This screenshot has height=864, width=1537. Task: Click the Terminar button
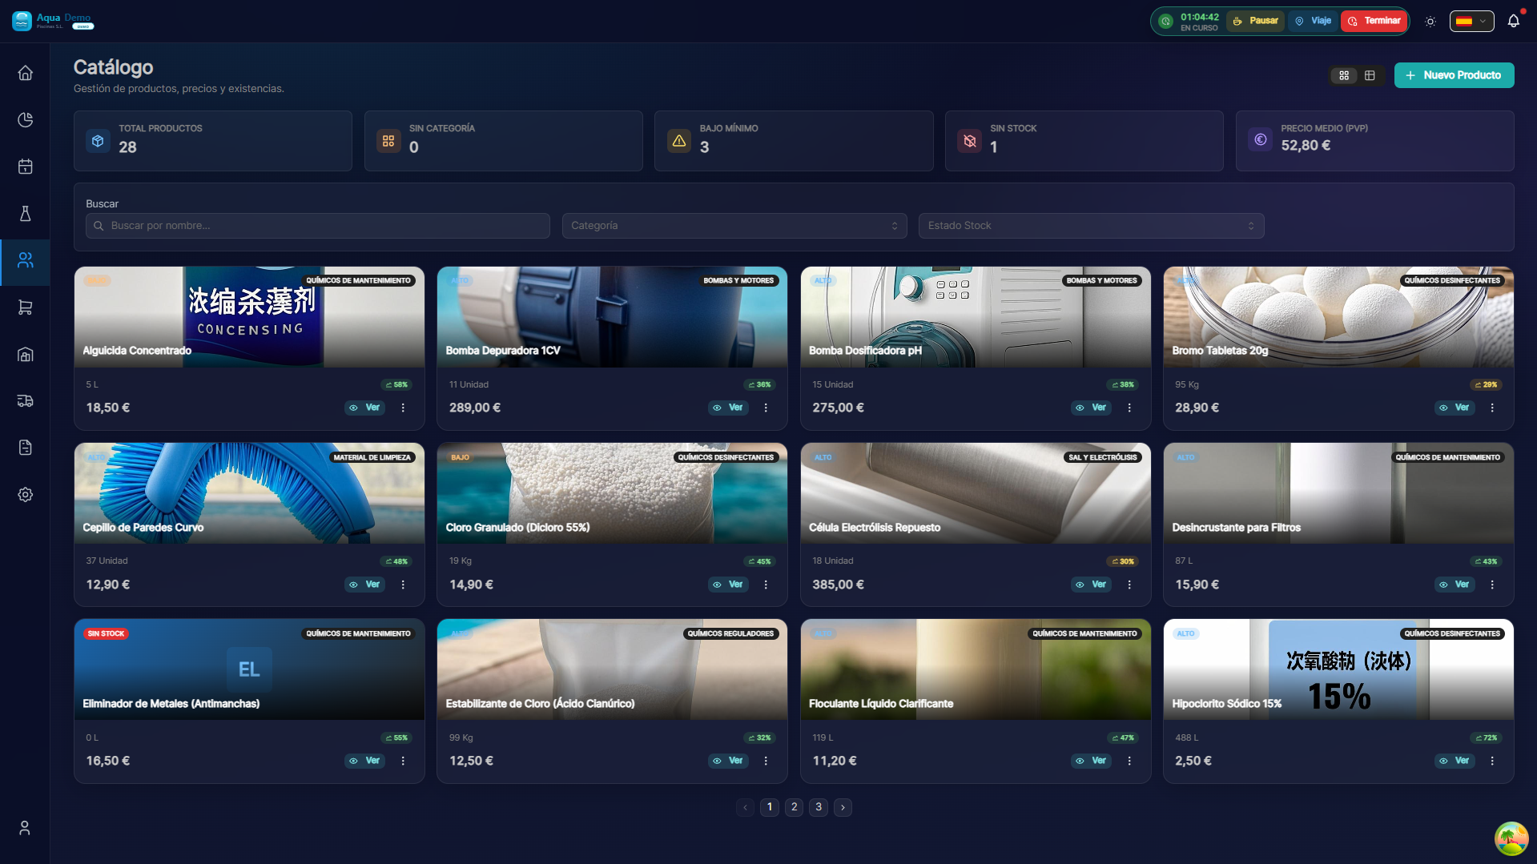[x=1374, y=21]
